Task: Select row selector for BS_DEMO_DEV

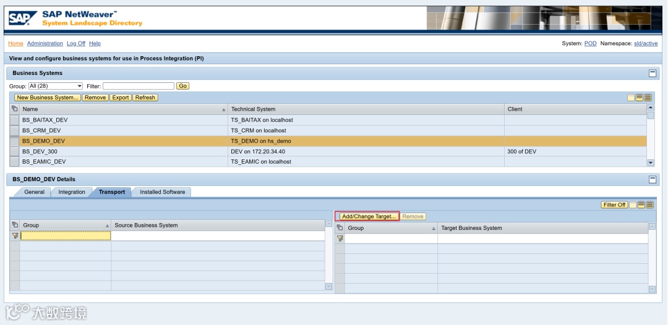Action: click(14, 141)
